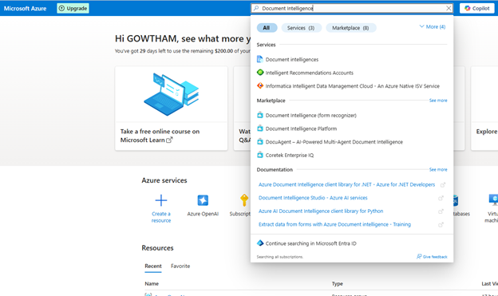Click the Create a resource plus icon

pos(161,200)
